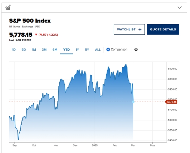Add S&P 500 to Watchlist
This screenshot has width=190, height=153.
tap(129, 29)
